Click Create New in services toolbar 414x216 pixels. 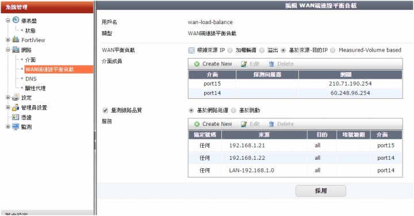(217, 124)
